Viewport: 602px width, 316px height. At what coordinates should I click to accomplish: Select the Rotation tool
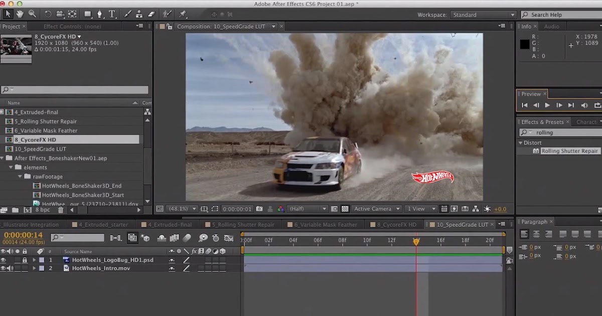click(x=48, y=14)
